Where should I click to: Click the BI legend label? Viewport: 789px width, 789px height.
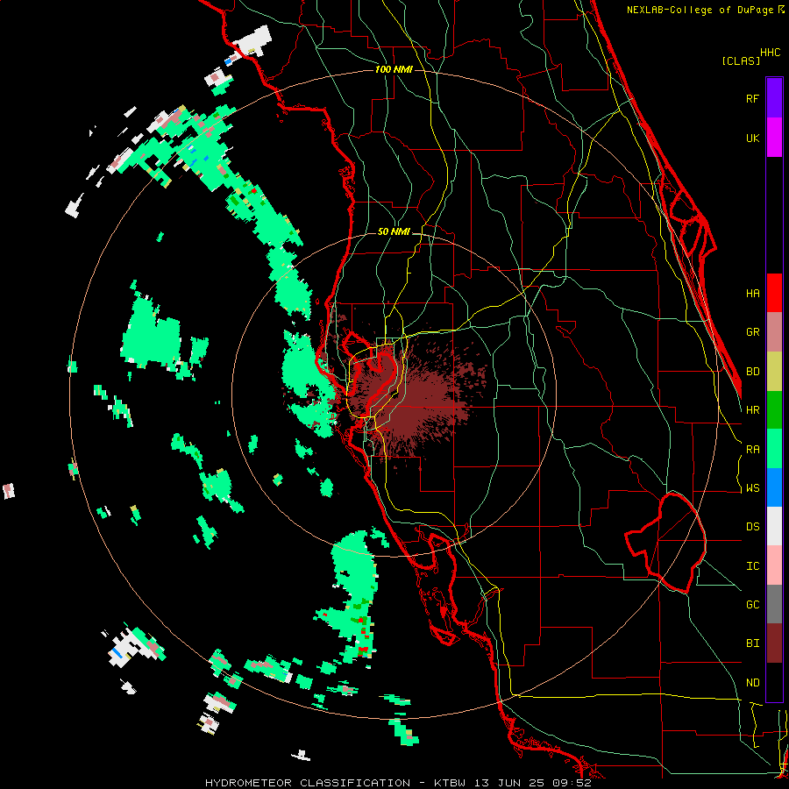pyautogui.click(x=753, y=643)
